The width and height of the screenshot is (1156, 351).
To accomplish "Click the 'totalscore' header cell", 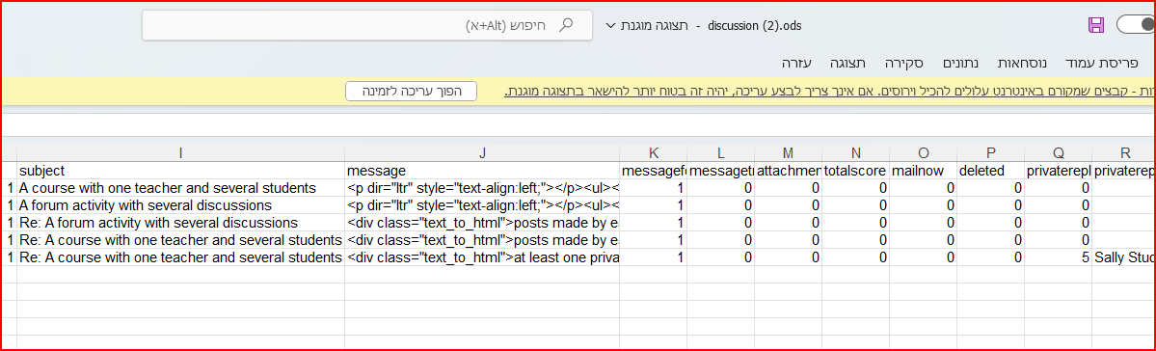I will pyautogui.click(x=856, y=171).
